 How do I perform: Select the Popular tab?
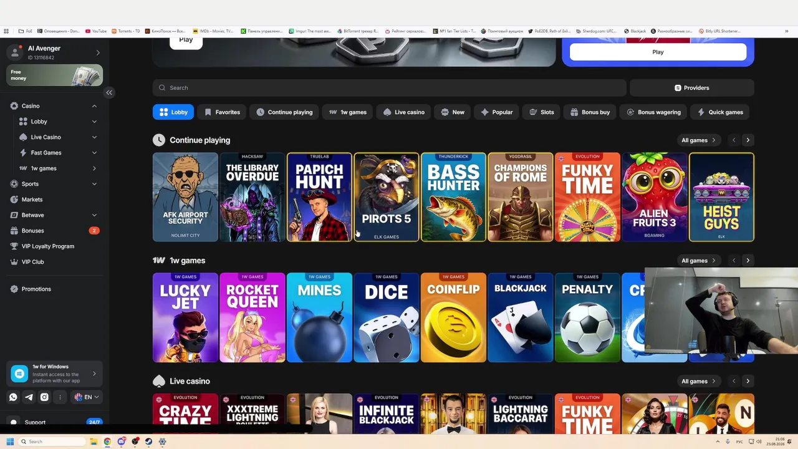pyautogui.click(x=497, y=112)
